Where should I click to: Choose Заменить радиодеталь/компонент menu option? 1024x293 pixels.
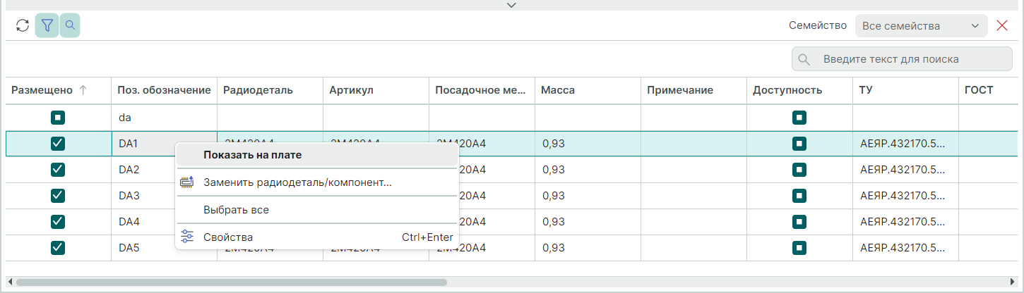[297, 182]
